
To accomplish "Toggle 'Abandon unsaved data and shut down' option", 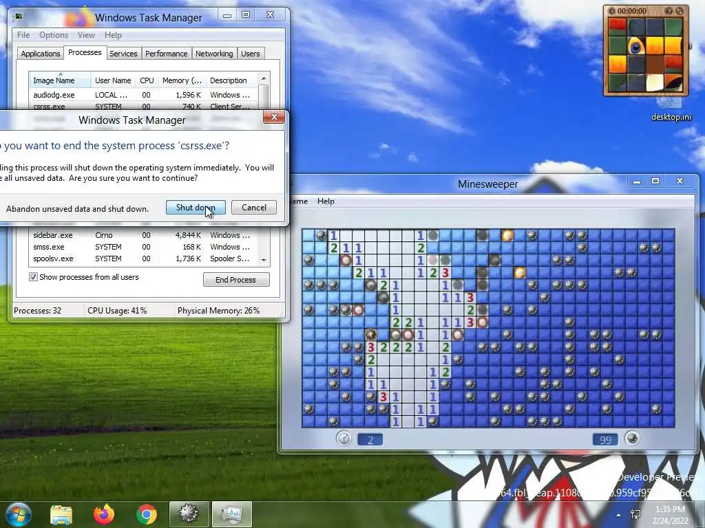I will pyautogui.click(x=77, y=209).
